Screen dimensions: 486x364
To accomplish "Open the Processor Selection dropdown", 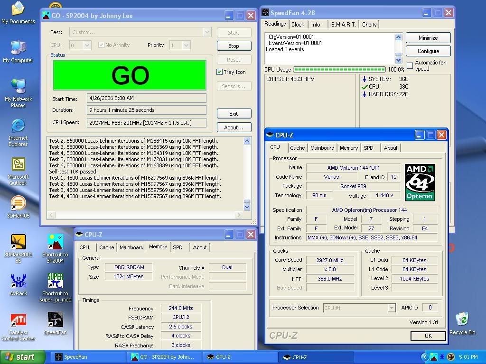I will [391, 308].
